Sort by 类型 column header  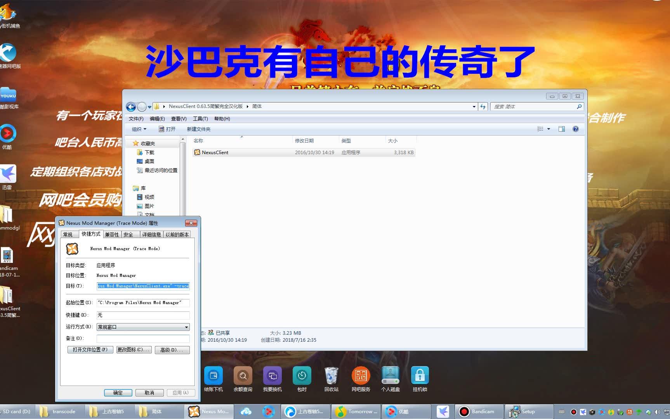click(362, 141)
